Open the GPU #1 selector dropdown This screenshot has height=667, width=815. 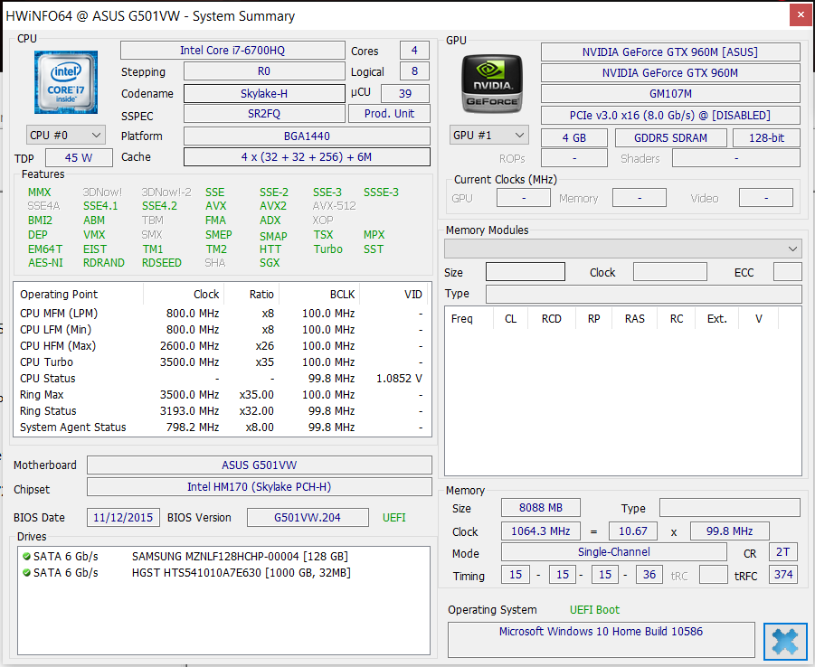488,135
